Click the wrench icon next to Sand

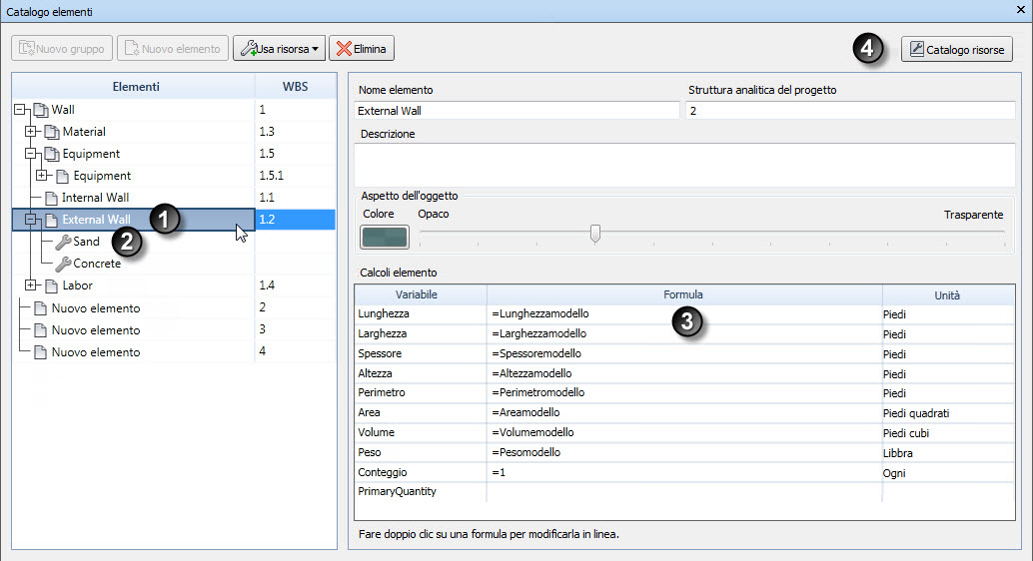click(63, 242)
